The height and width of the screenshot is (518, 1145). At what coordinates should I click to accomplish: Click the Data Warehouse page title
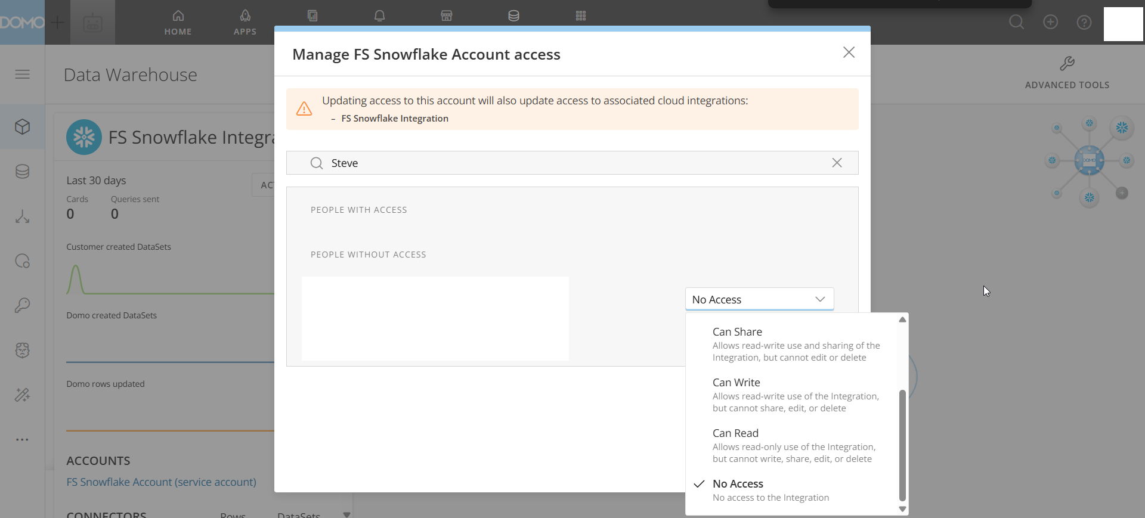pos(131,75)
